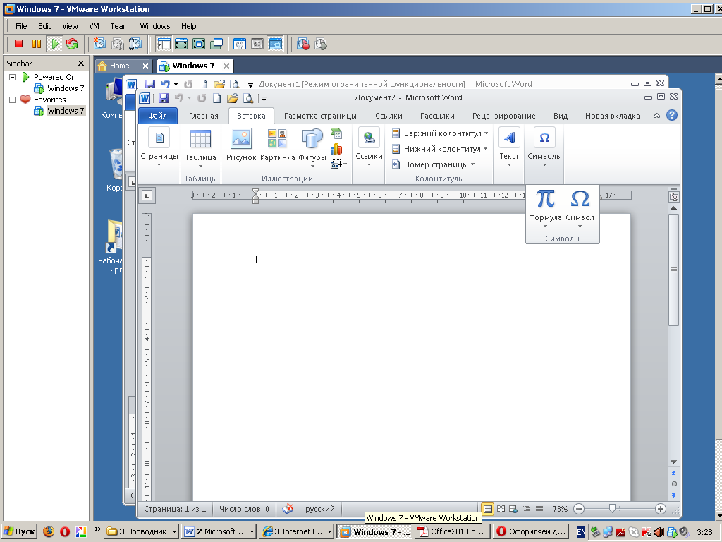This screenshot has height=542, width=722.
Task: Switch to Draft view in the status bar
Action: 539,509
